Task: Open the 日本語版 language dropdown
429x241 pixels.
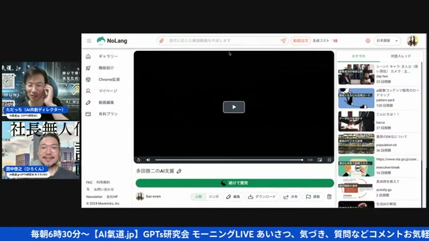Action: (x=387, y=41)
